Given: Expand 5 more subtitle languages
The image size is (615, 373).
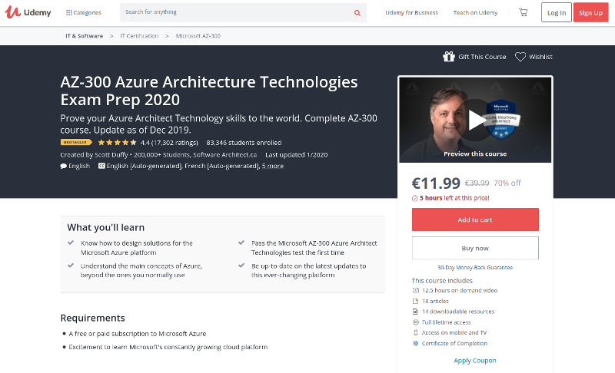Looking at the screenshot, I should (x=273, y=166).
